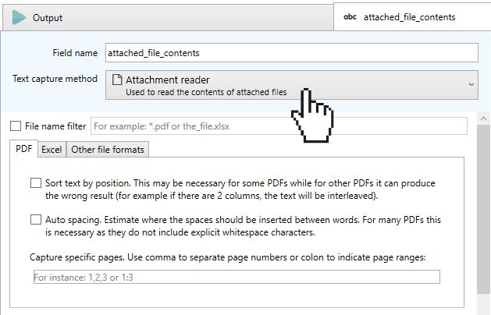
Task: Focus the file name filter input box
Action: pyautogui.click(x=279, y=126)
